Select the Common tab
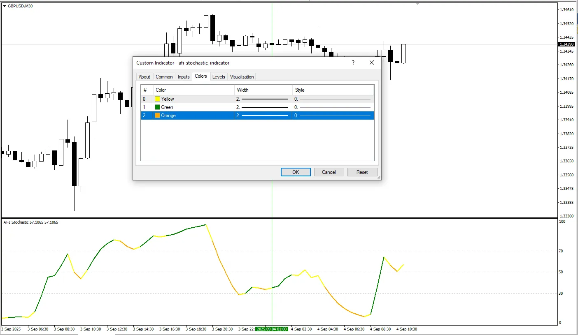 (x=164, y=76)
